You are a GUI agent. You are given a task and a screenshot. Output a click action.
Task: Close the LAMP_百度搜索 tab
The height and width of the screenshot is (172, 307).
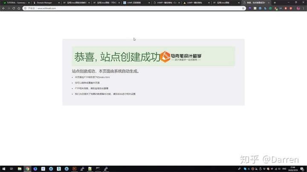point(149,3)
